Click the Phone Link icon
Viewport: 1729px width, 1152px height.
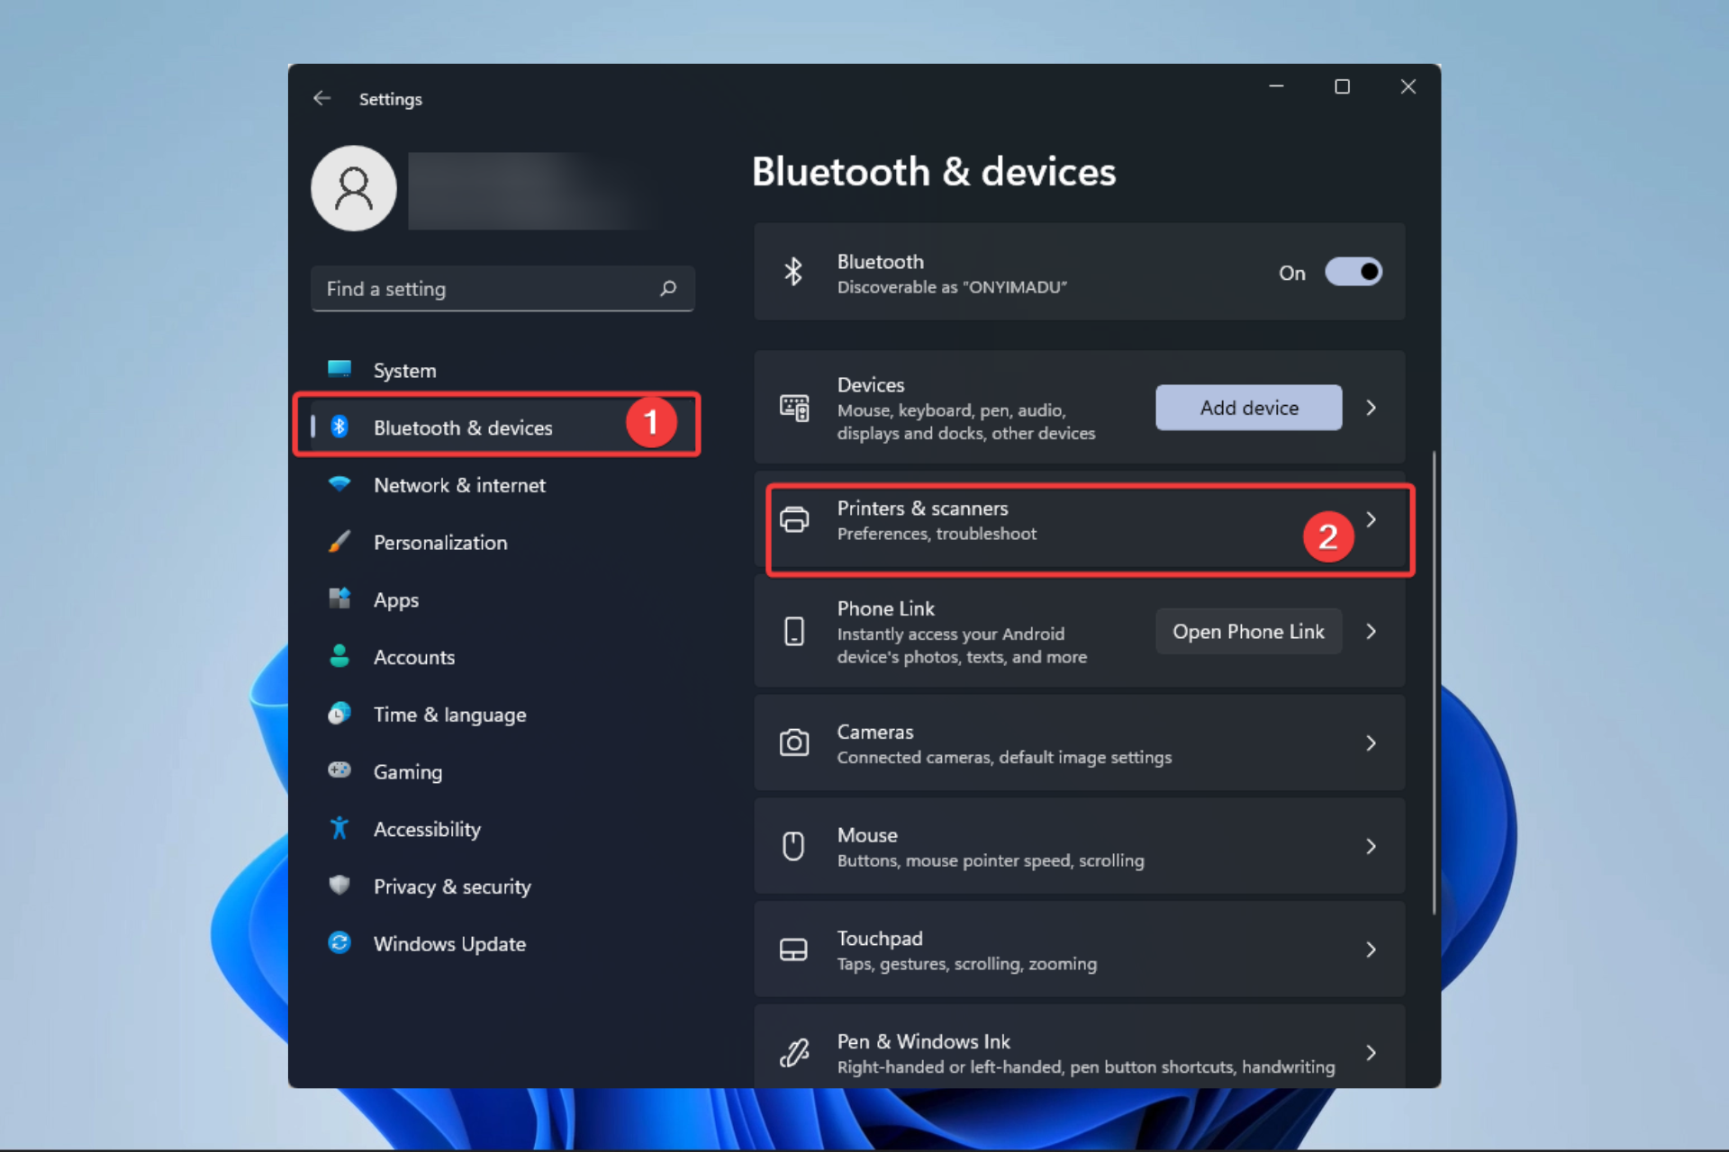coord(795,631)
